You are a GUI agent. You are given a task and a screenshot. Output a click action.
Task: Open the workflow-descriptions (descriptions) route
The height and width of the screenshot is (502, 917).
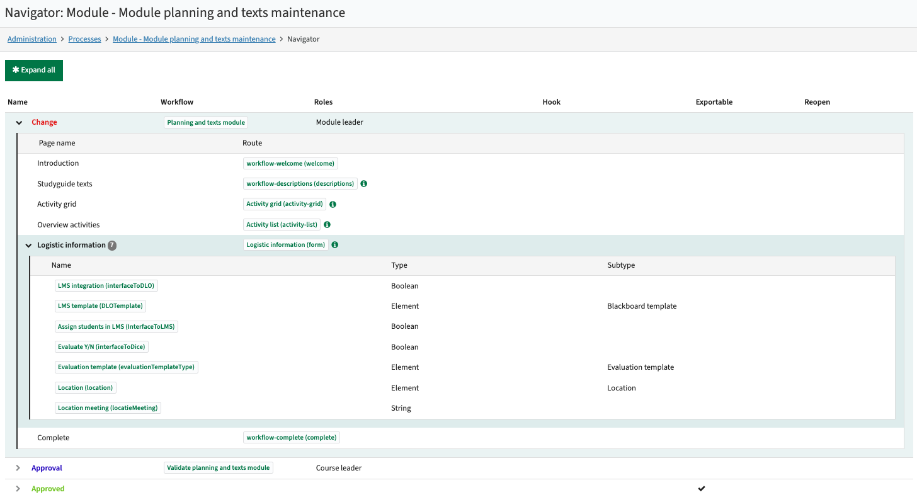pos(300,184)
